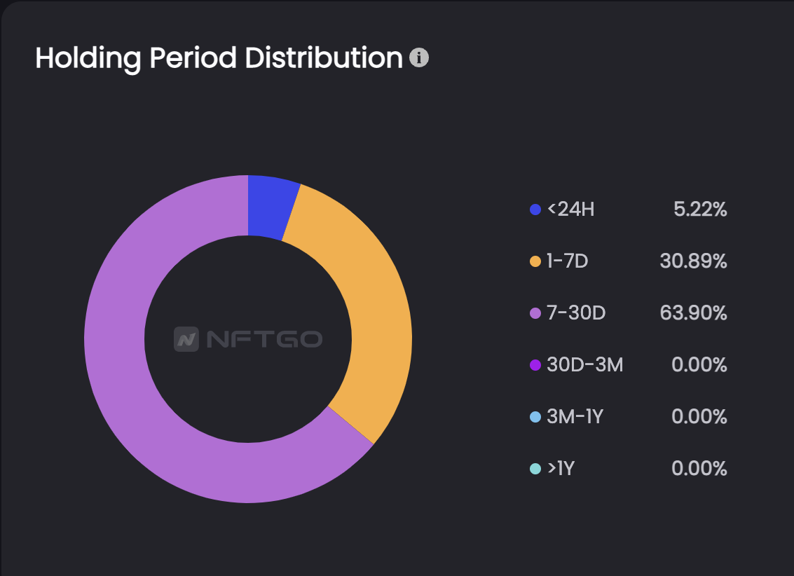Toggle the 7-30D purple legend dot
794x576 pixels.
(x=535, y=313)
